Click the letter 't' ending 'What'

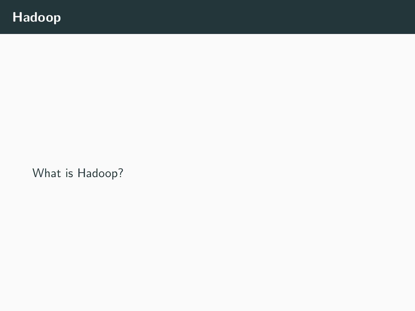pos(59,173)
